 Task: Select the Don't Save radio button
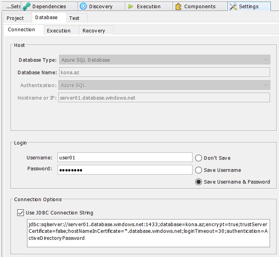coord(198,158)
